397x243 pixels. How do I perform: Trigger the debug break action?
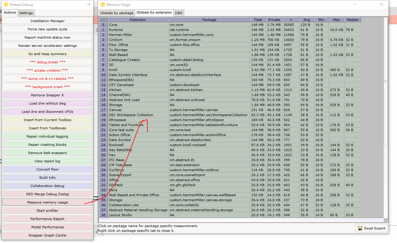tap(48, 62)
